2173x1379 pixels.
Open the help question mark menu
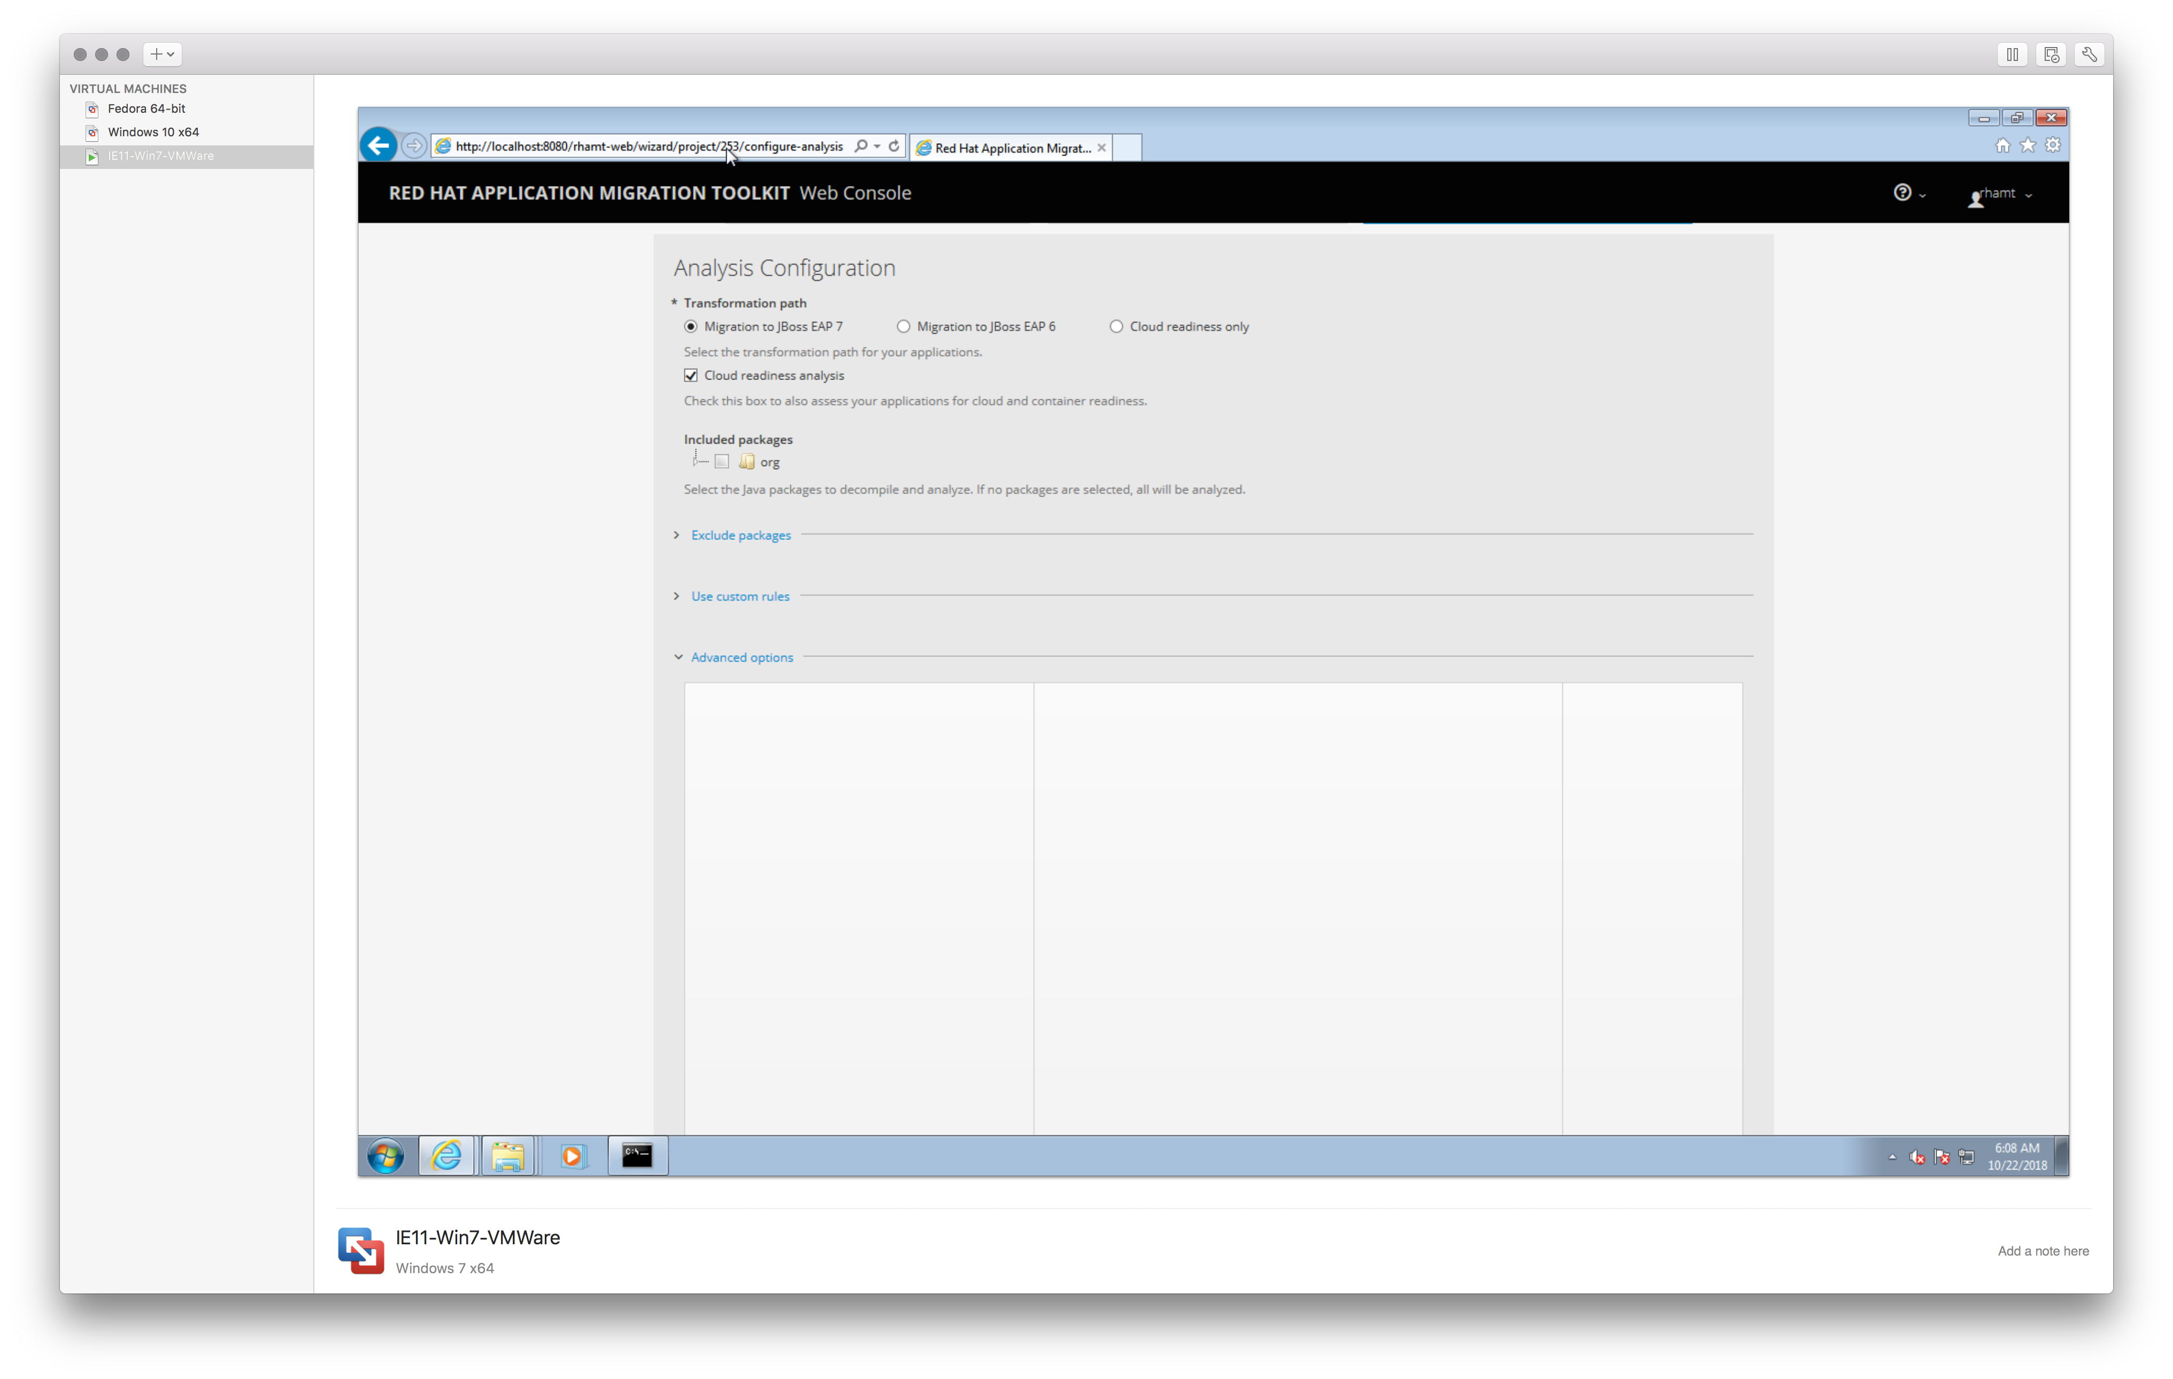[x=1902, y=192]
